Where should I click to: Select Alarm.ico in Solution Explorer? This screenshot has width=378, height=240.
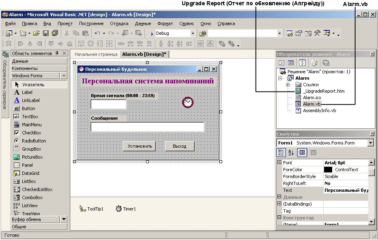pyautogui.click(x=312, y=98)
